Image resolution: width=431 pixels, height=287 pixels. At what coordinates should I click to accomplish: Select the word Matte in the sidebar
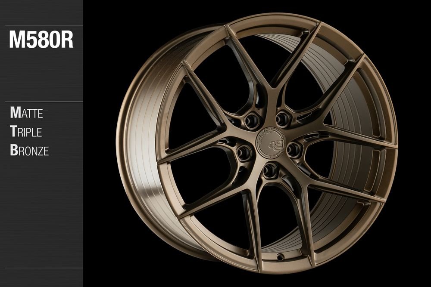pyautogui.click(x=26, y=113)
